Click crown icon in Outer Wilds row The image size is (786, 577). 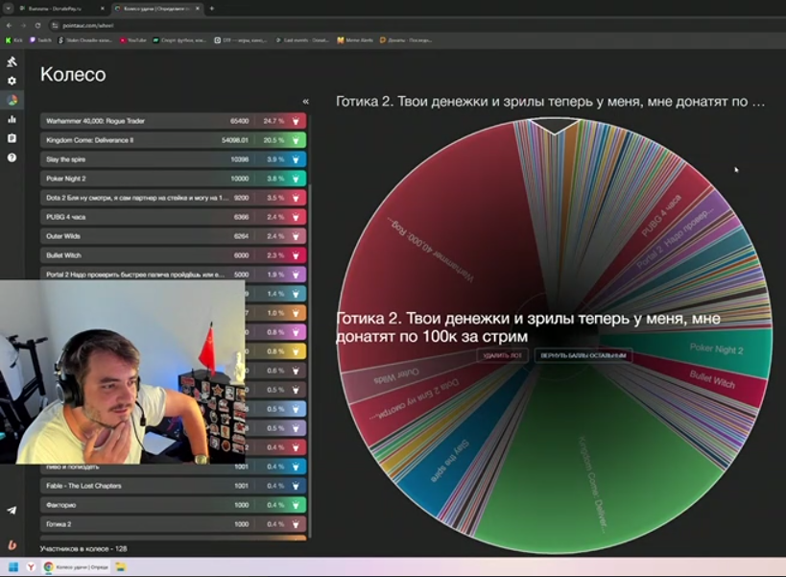[296, 236]
